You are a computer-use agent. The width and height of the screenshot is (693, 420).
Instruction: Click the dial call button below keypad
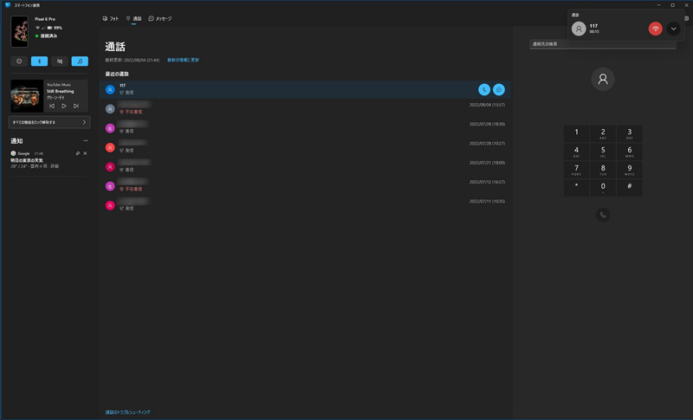coord(603,215)
